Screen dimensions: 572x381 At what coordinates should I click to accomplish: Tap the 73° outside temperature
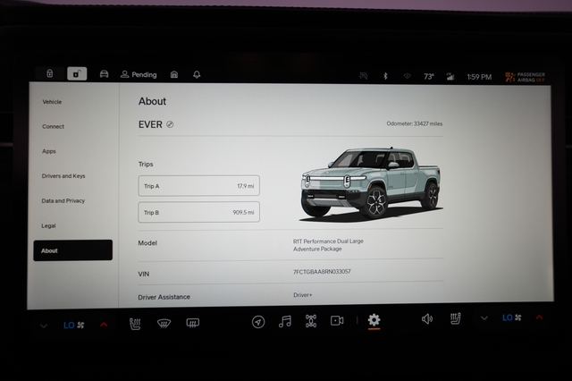point(429,77)
